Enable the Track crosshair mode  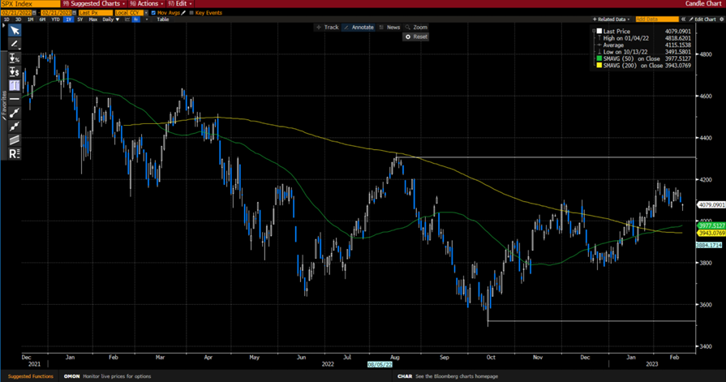[327, 28]
